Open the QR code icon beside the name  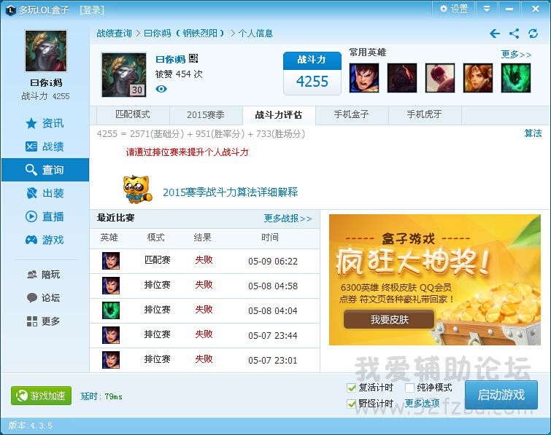coord(193,58)
